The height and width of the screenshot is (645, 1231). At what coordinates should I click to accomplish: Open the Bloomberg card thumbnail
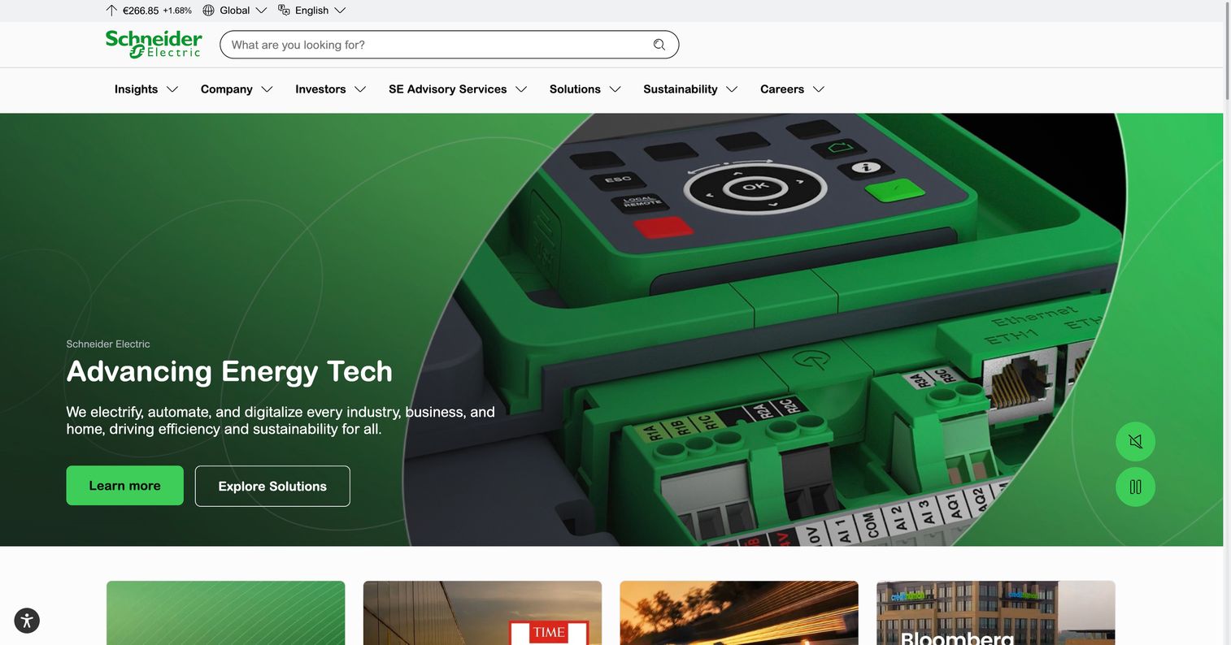[995, 613]
